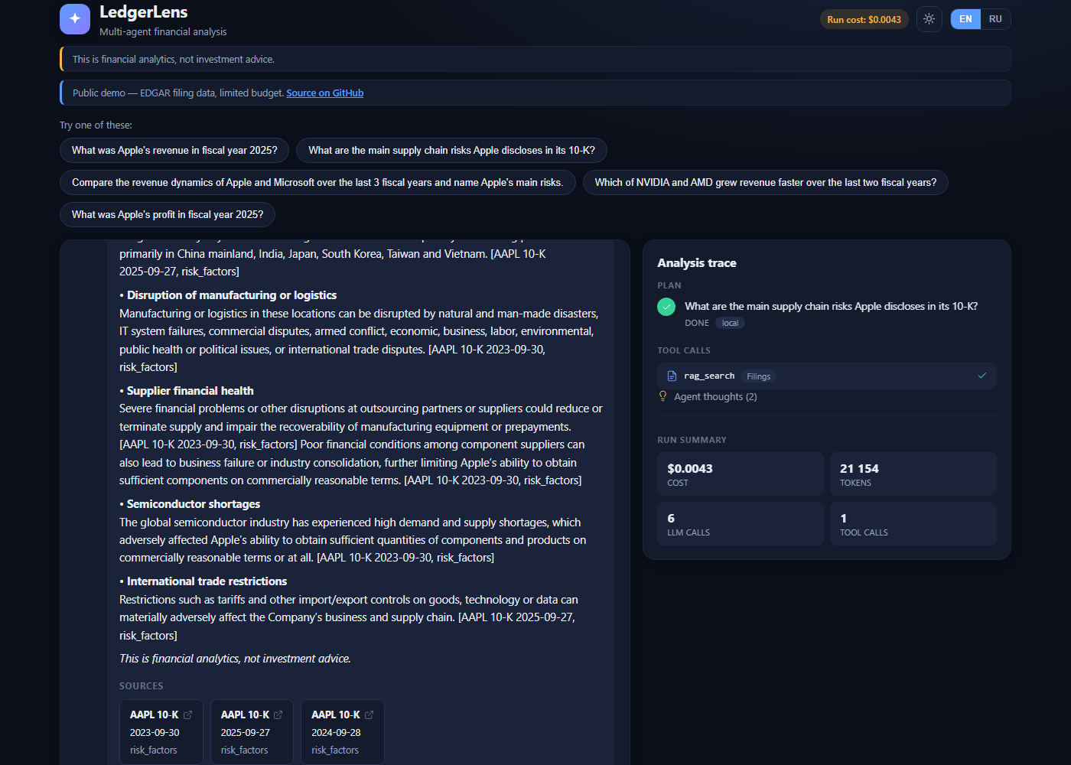This screenshot has width=1071, height=765.
Task: Click the 'Try one of these:' label
Action: coord(96,125)
